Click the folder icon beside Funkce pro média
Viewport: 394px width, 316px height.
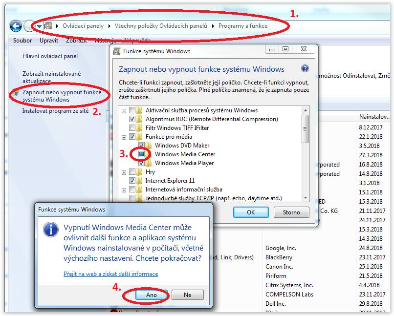pos(139,137)
